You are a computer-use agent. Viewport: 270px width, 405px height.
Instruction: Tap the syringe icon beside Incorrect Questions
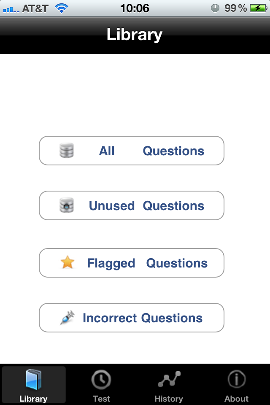coord(67,317)
